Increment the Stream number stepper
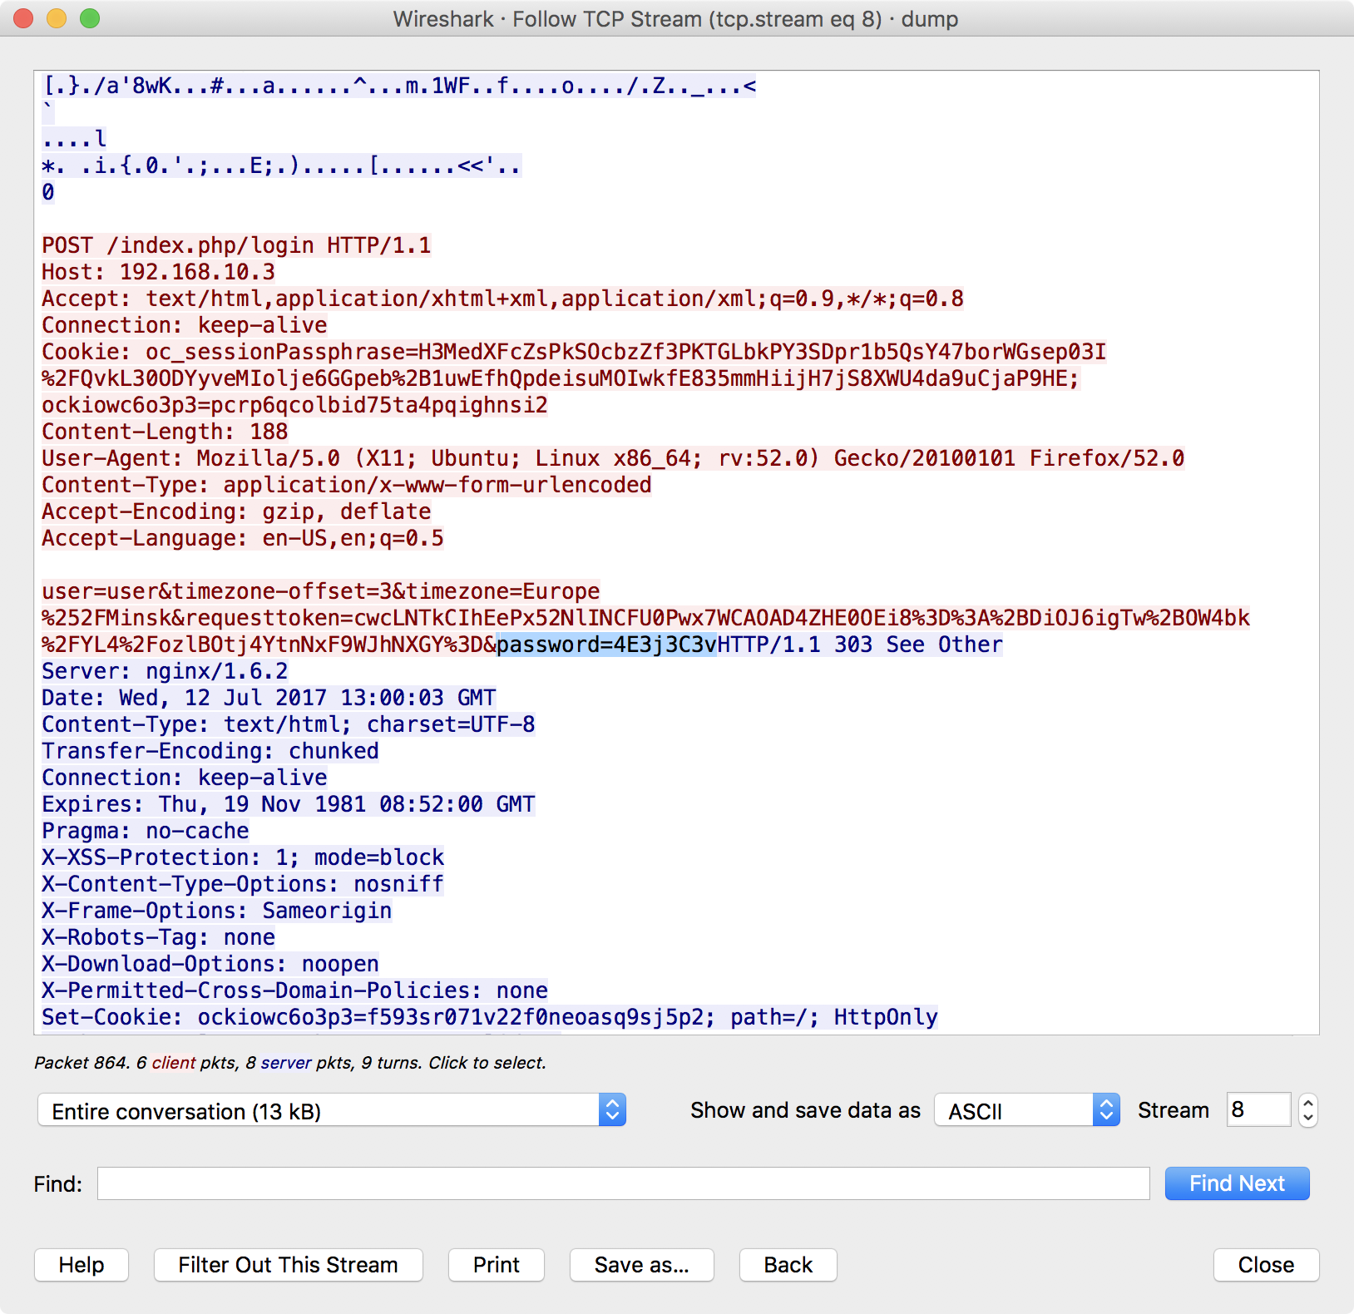The height and width of the screenshot is (1314, 1354). tap(1308, 1103)
